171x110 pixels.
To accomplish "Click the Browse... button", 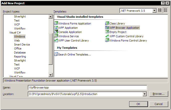I will 159,94.
